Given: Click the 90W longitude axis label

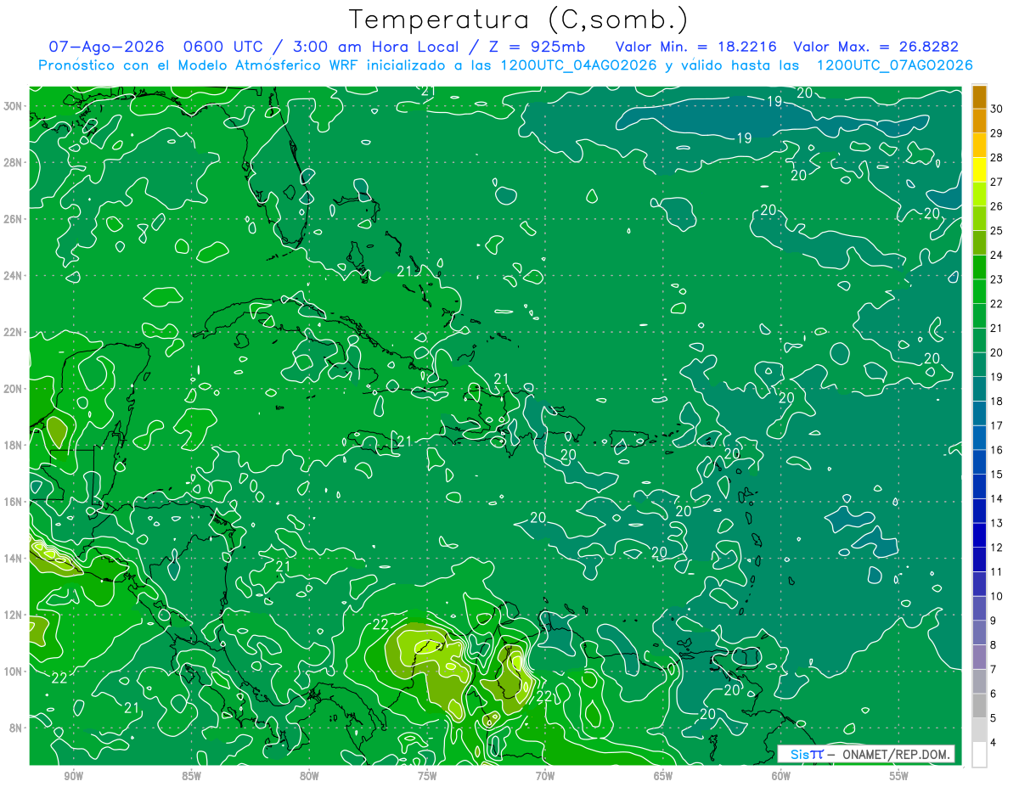Looking at the screenshot, I should click(73, 776).
